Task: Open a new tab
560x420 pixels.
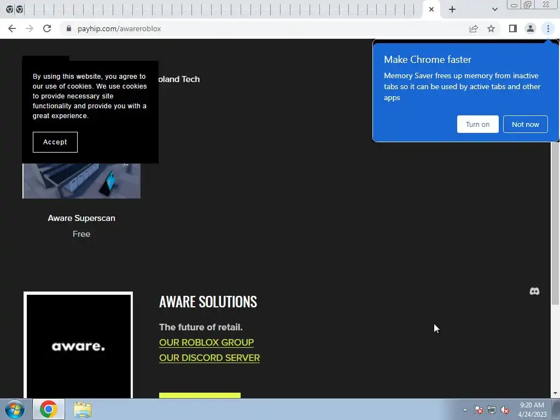Action: point(452,9)
